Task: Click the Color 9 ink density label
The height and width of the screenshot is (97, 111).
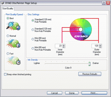Action: (x=68, y=68)
